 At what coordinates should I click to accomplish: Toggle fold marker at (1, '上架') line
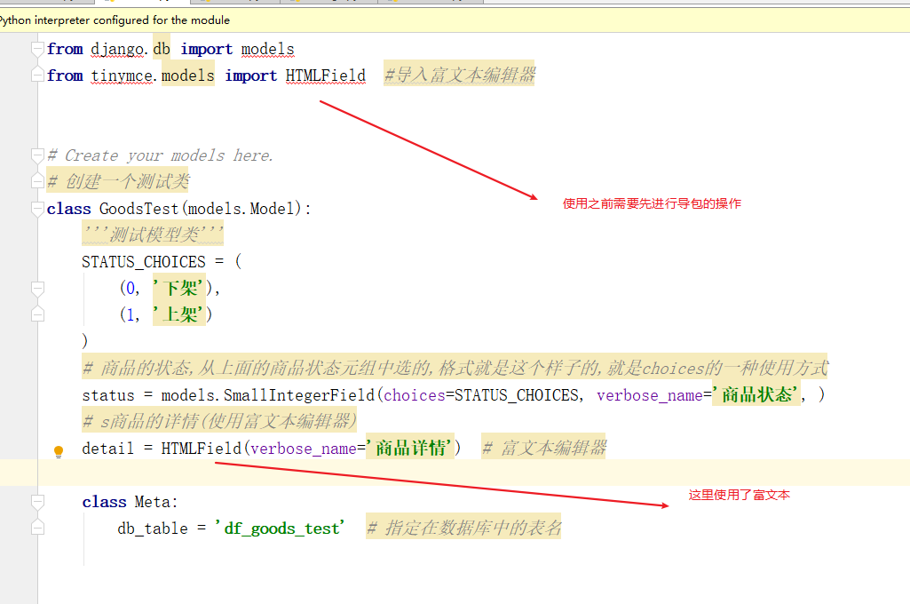[x=37, y=314]
